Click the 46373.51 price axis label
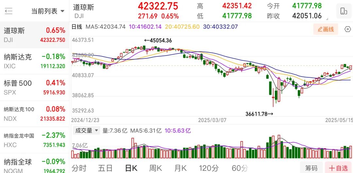The width and height of the screenshot is (353, 173). [83, 40]
